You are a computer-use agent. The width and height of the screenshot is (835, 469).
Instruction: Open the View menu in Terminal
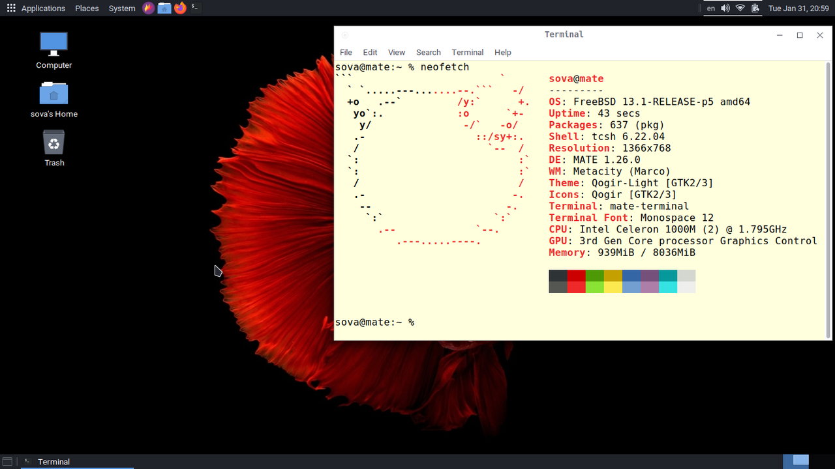tap(397, 52)
